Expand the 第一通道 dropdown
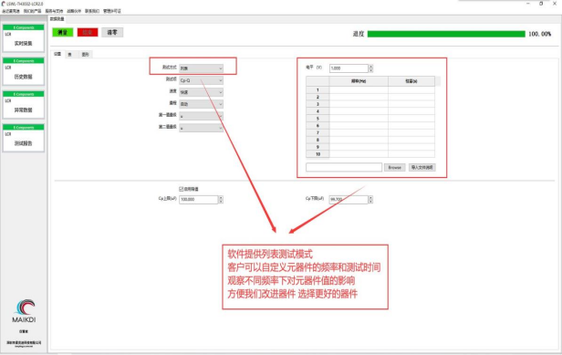This screenshot has width=562, height=355. (201, 116)
